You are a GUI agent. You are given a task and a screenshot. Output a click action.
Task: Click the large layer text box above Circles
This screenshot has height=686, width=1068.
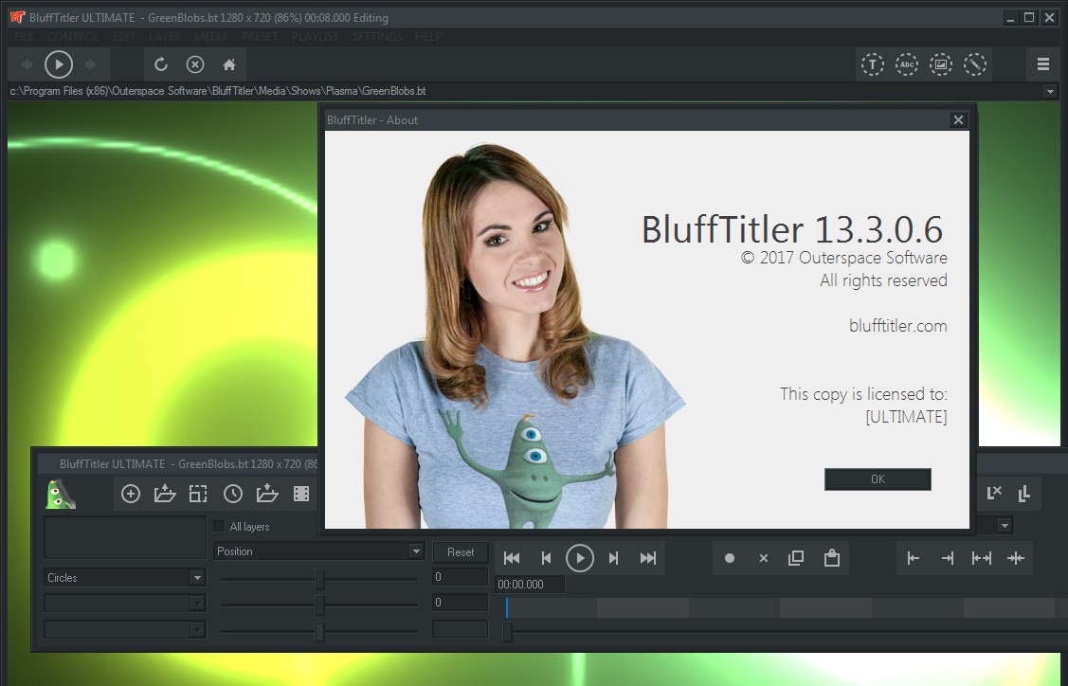125,538
